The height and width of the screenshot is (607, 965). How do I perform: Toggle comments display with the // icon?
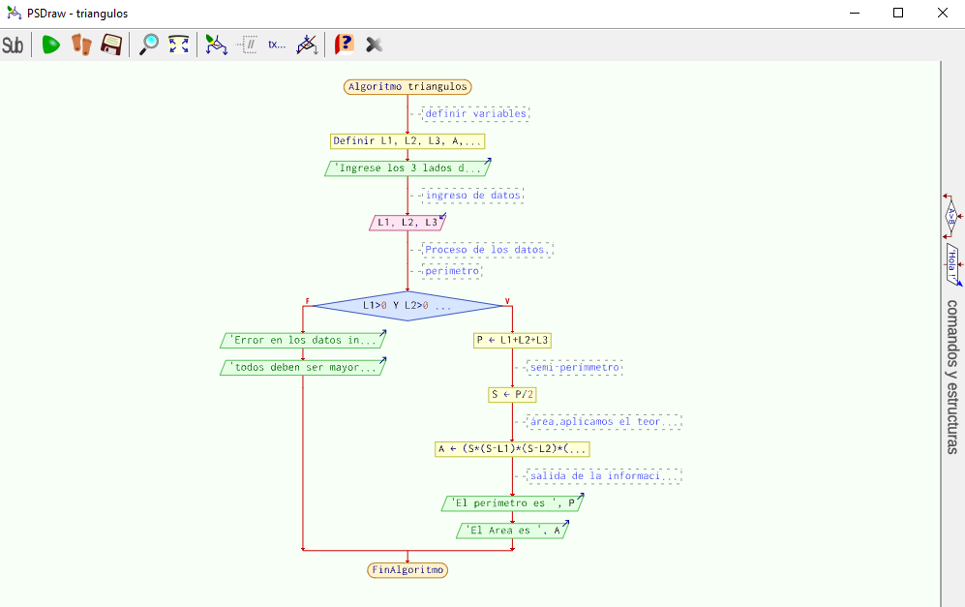(248, 45)
